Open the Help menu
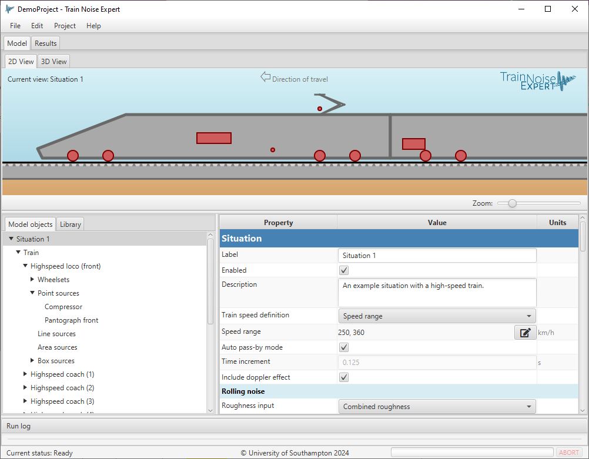The width and height of the screenshot is (589, 459). tap(93, 25)
